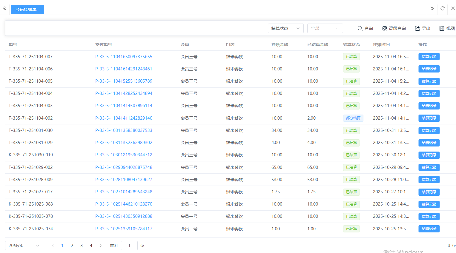456x253 pixels.
Task: Click the 查询 search button
Action: 365,28
